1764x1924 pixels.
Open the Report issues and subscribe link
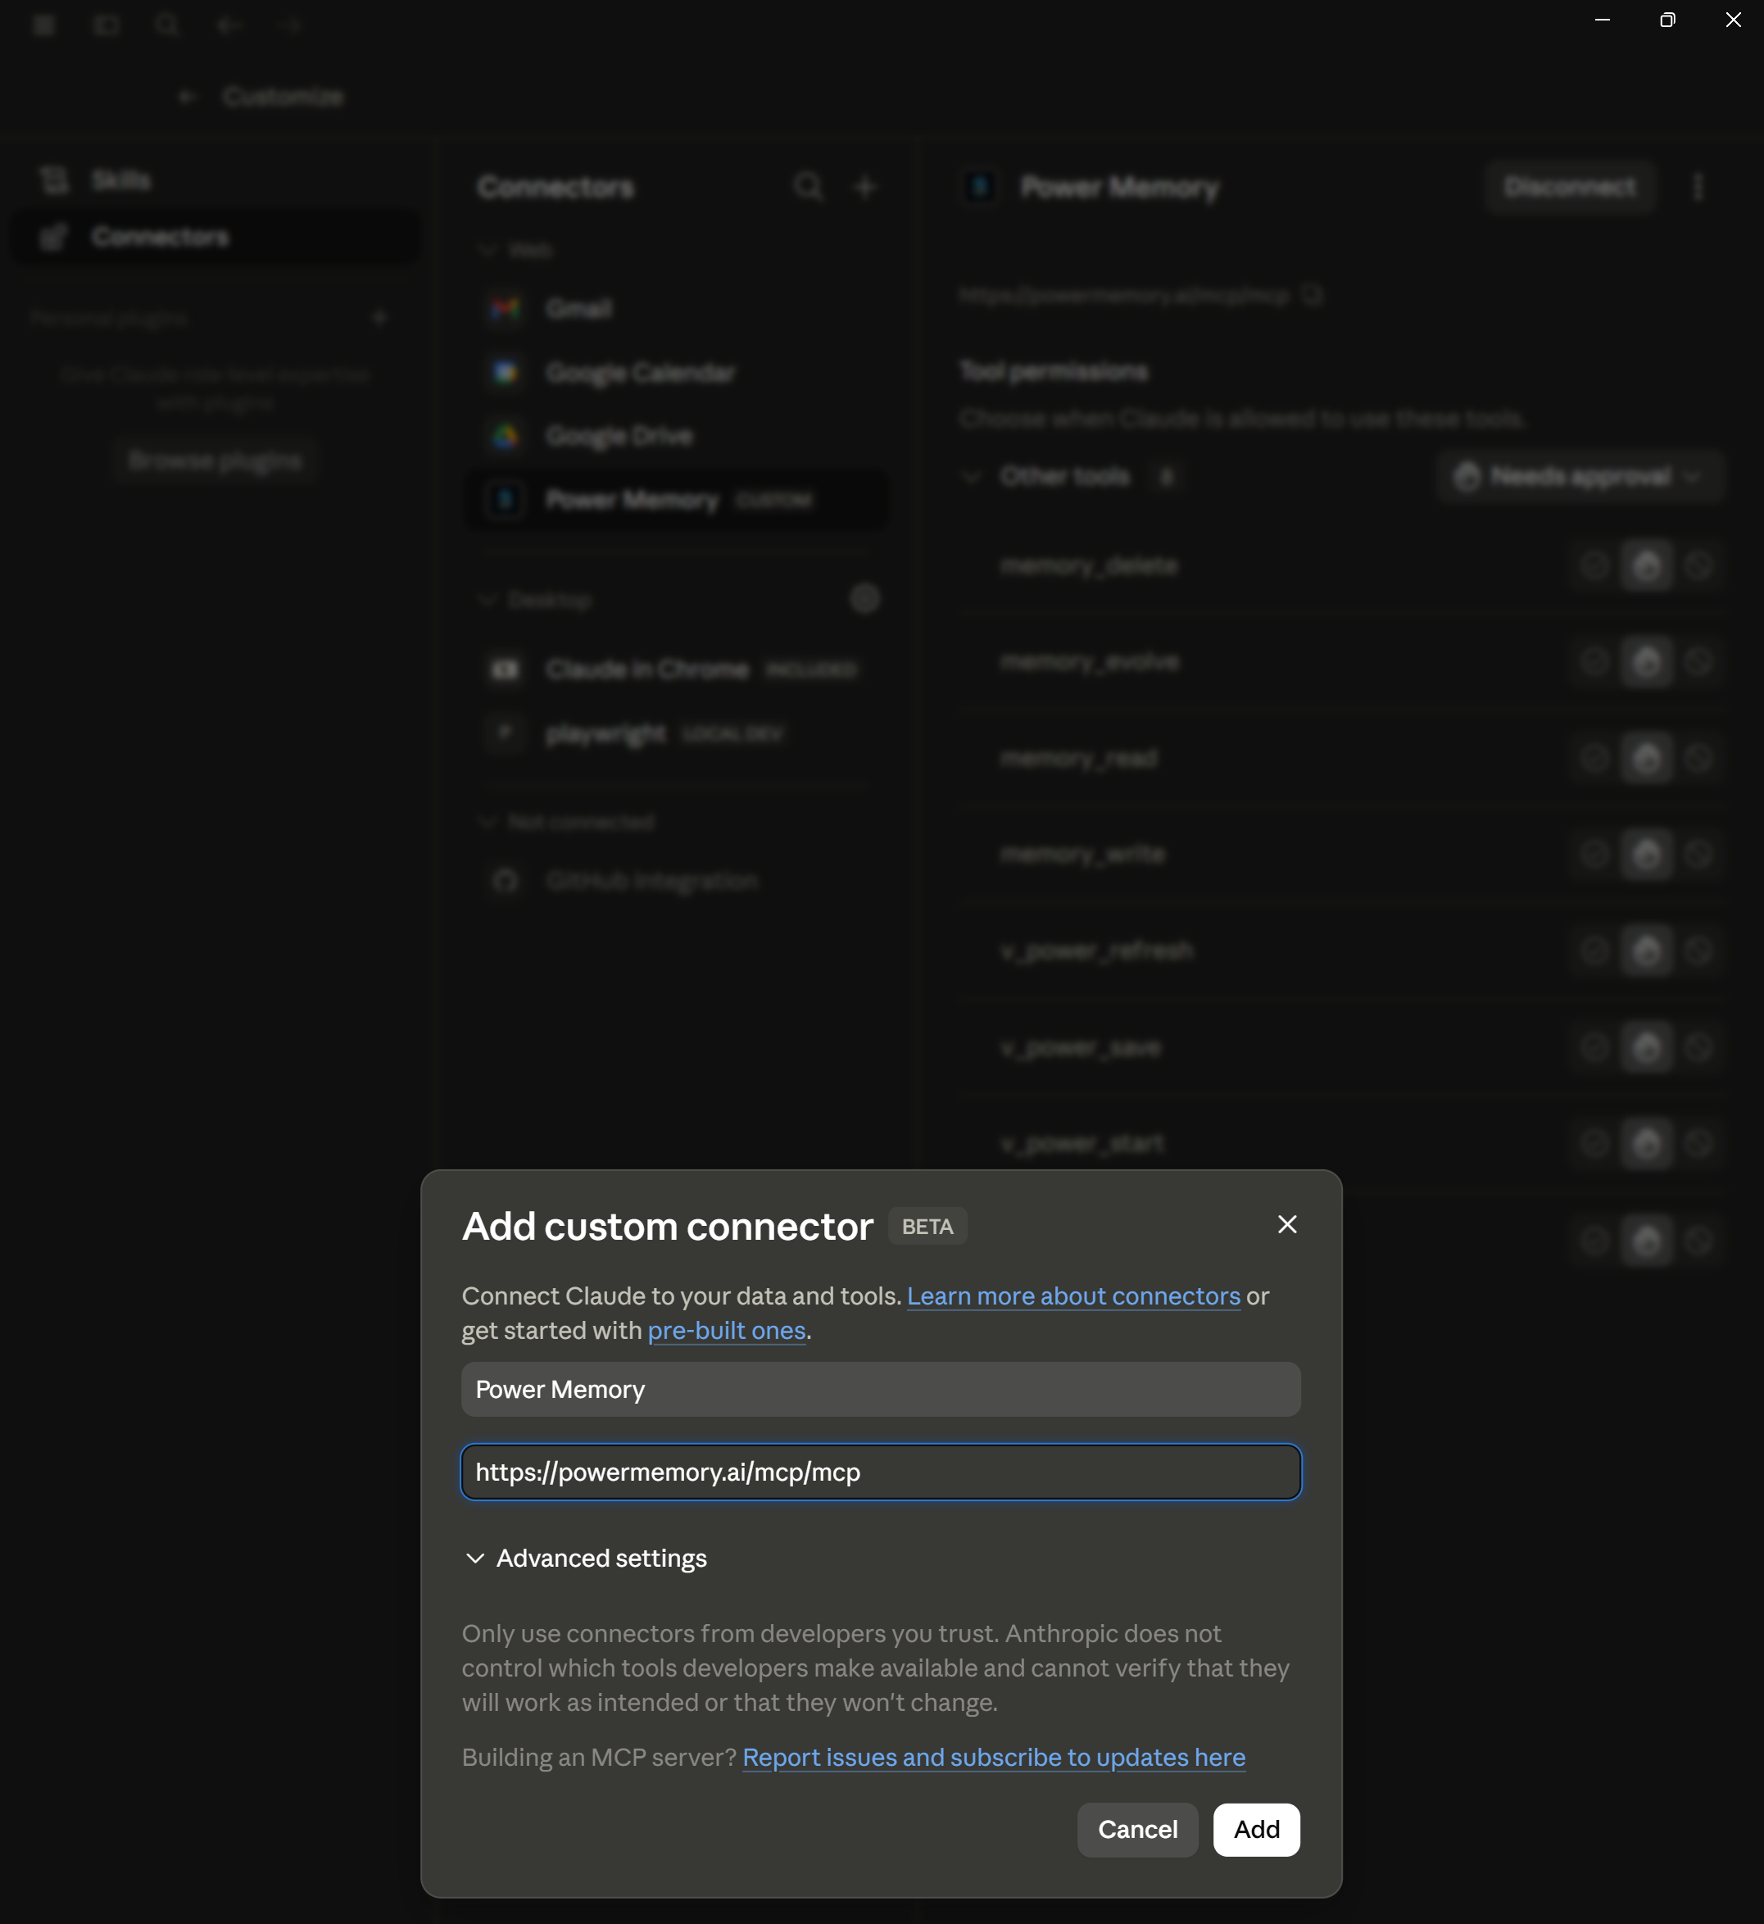[994, 1757]
